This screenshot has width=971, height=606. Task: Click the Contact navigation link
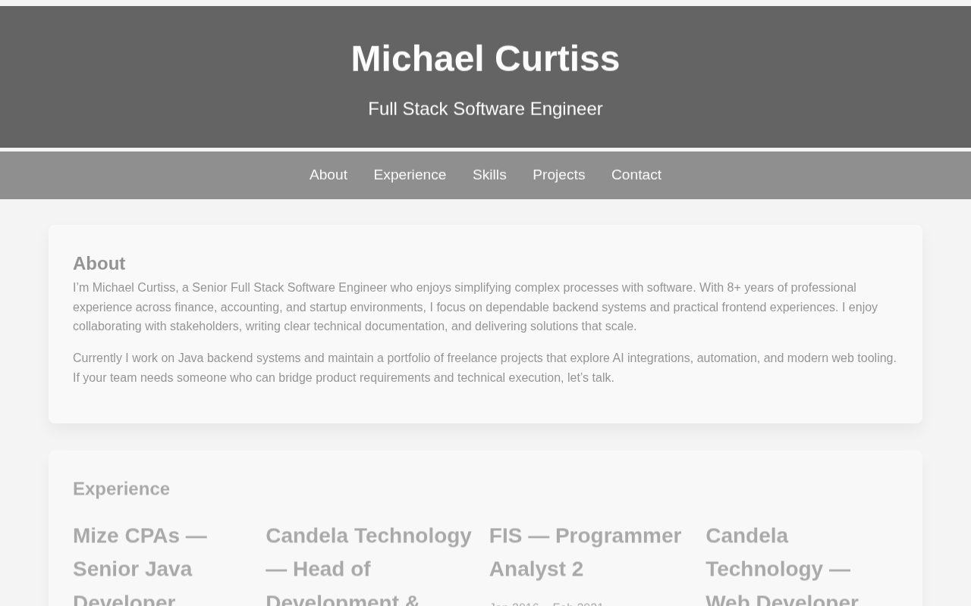coord(636,175)
